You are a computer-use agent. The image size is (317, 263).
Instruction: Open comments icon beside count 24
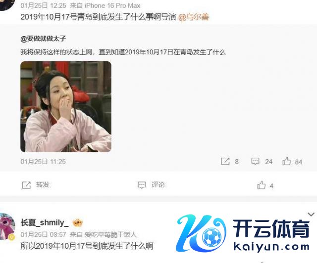pyautogui.click(x=256, y=161)
